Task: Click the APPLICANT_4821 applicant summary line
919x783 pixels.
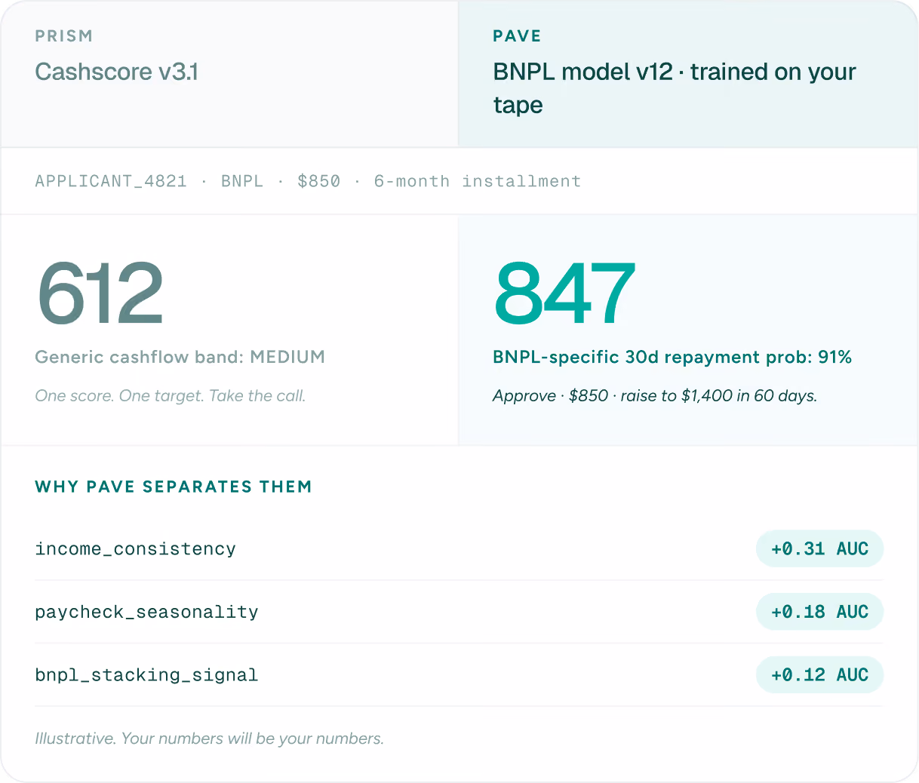Action: coord(308,181)
